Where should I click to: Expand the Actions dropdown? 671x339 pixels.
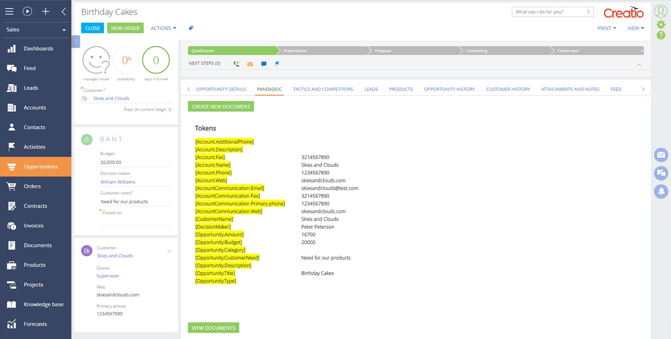coord(163,28)
